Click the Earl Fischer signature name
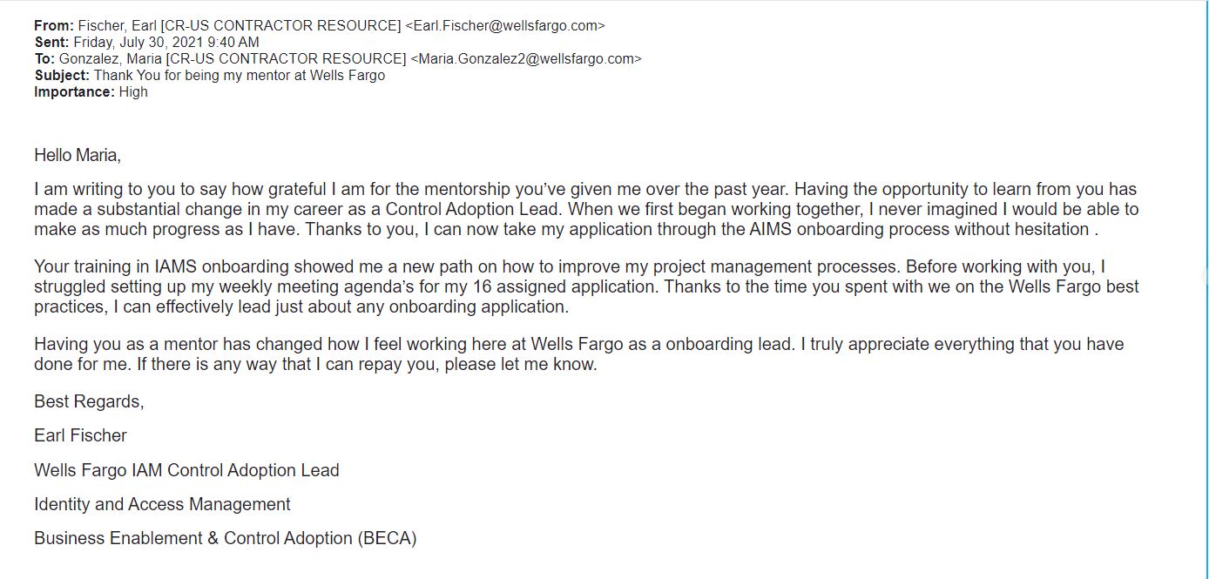 (x=80, y=435)
